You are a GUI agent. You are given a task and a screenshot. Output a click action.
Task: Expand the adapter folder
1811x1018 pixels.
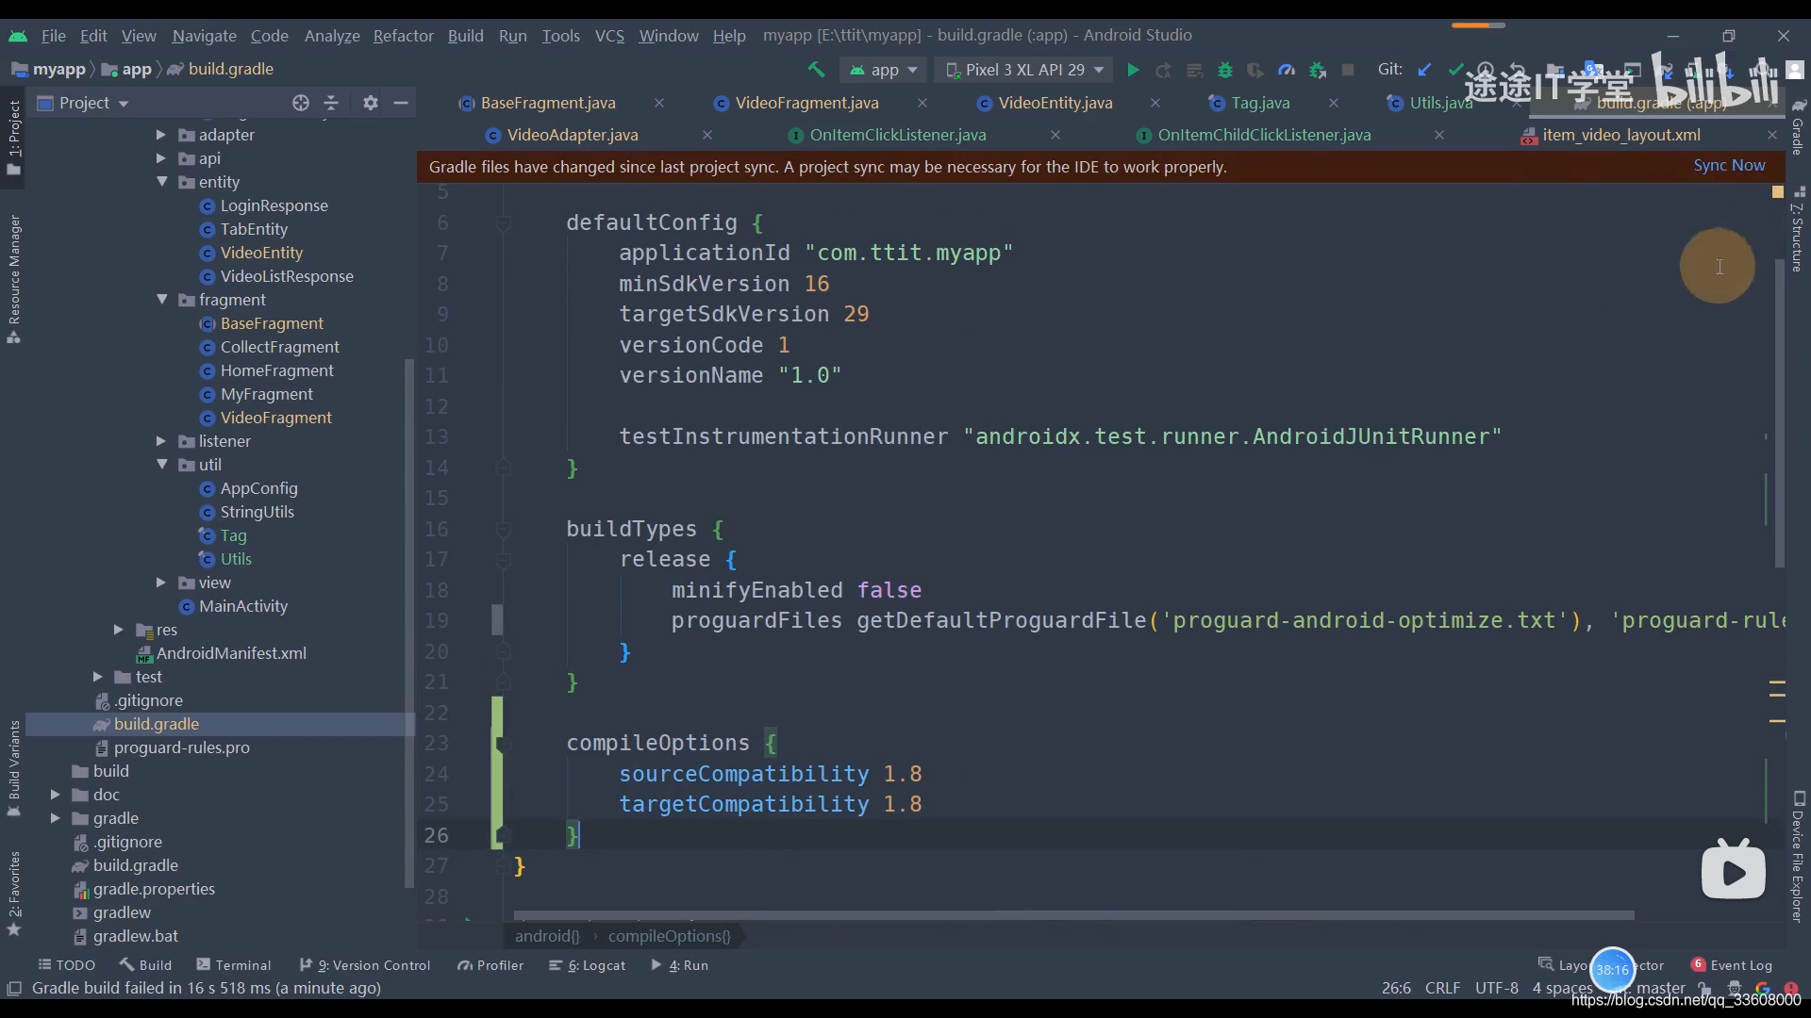160,135
